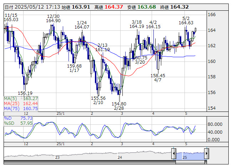
Task: Click the 3/18 peak label 164.19
Action: click(x=137, y=24)
